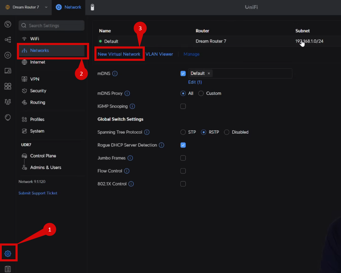Switch to the Network app tab
341x273 pixels.
coord(68,7)
